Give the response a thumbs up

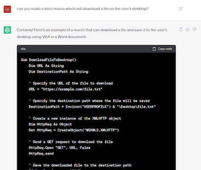click(x=187, y=29)
